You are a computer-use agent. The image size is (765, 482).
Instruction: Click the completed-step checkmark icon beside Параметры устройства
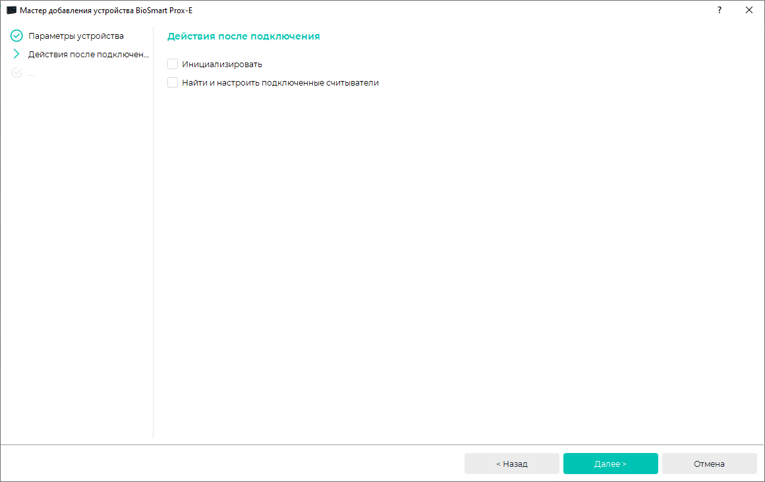[16, 36]
